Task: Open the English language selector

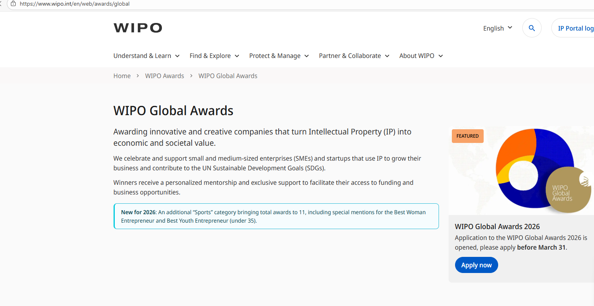Action: click(x=498, y=28)
